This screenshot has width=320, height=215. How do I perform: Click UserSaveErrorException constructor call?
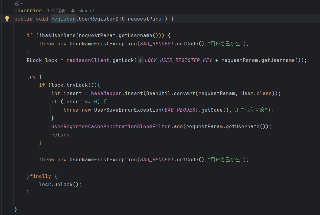coord(128,110)
